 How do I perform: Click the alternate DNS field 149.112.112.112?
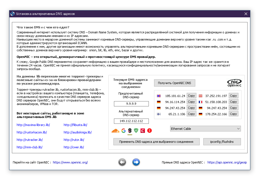[x=131, y=121]
